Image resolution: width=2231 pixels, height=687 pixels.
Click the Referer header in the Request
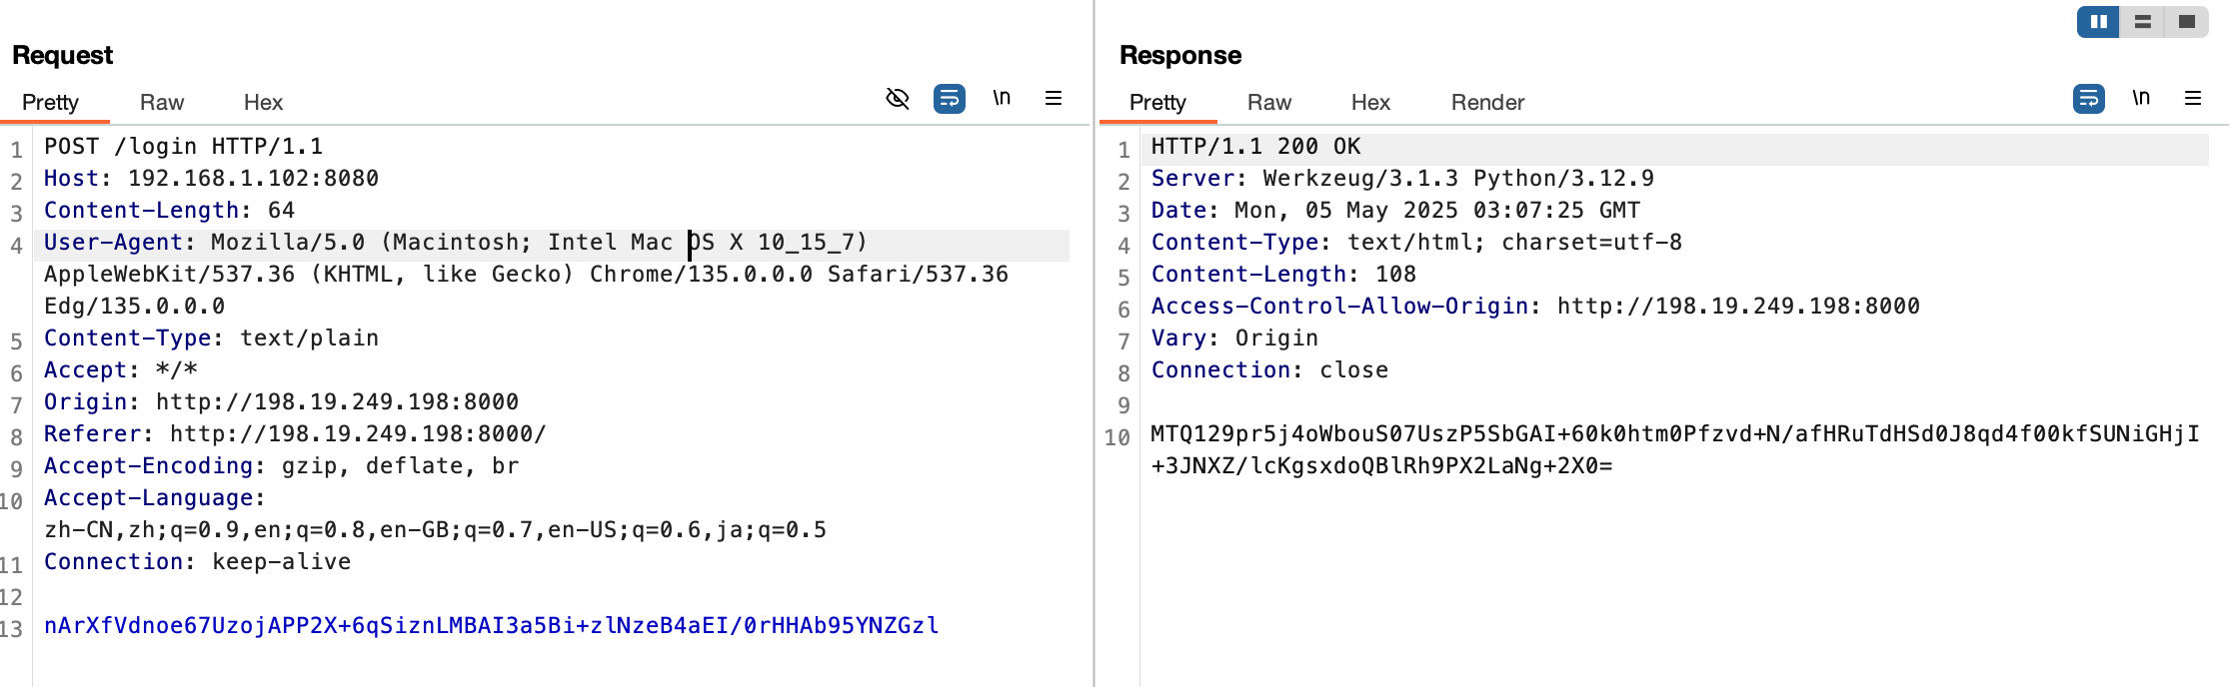[x=296, y=434]
